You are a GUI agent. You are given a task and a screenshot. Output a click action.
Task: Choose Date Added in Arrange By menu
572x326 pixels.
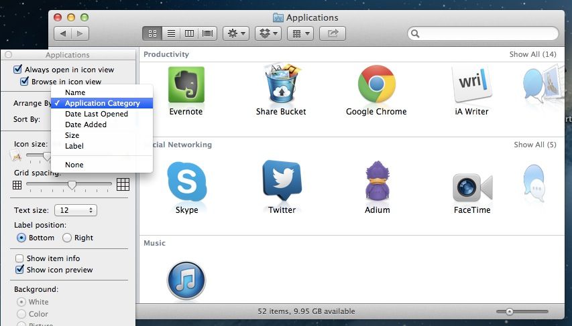click(x=85, y=125)
